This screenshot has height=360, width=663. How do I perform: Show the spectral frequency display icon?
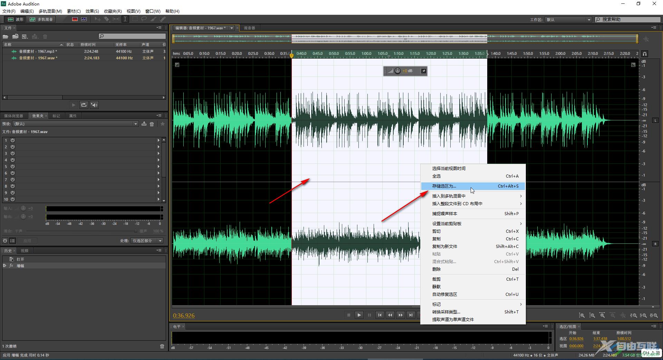75,19
